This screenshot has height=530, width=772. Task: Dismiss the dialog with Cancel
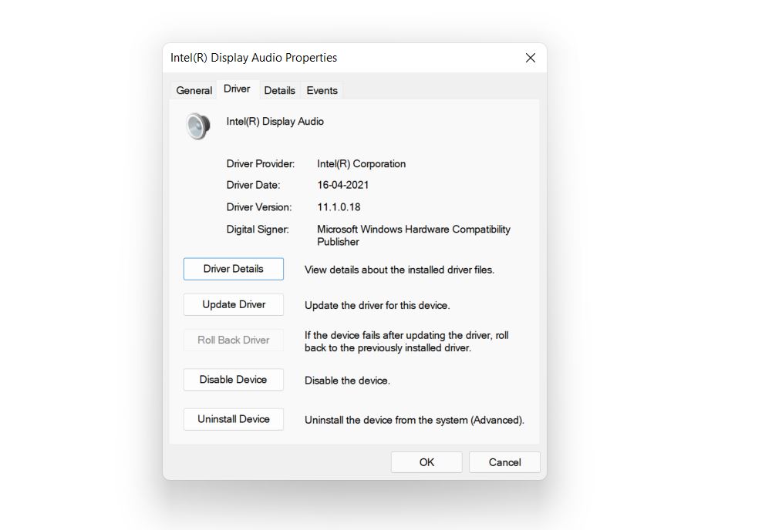(x=504, y=461)
